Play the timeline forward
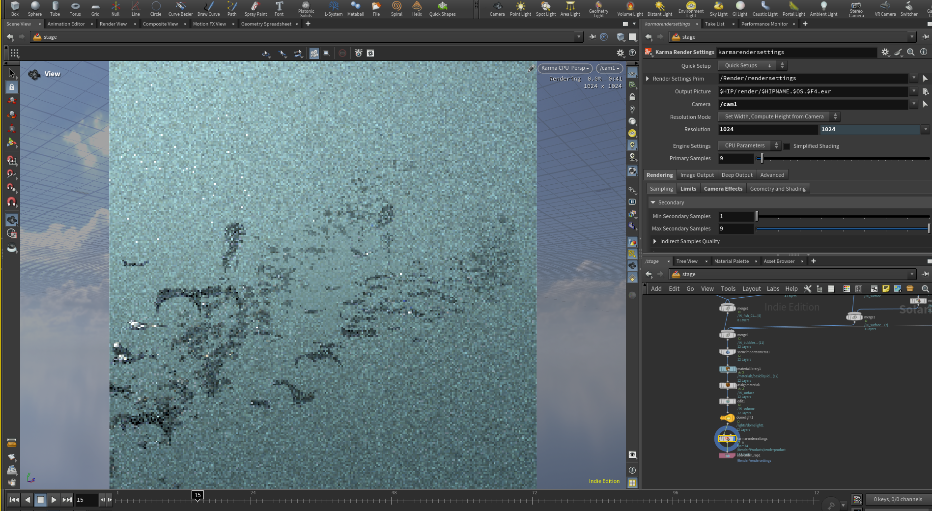932x511 pixels. point(54,500)
